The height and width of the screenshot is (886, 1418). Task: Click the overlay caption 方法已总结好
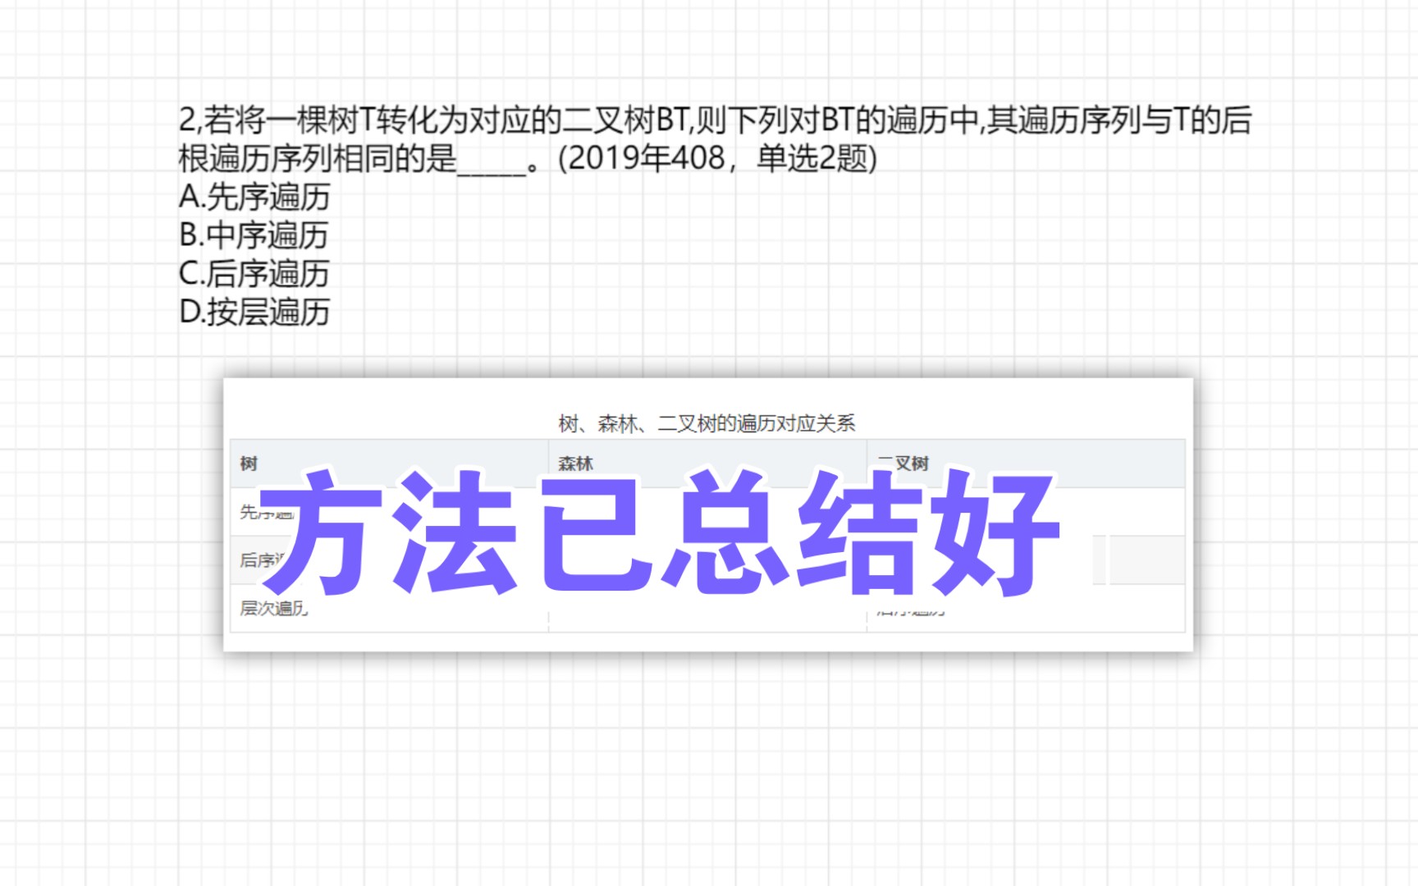(x=661, y=532)
